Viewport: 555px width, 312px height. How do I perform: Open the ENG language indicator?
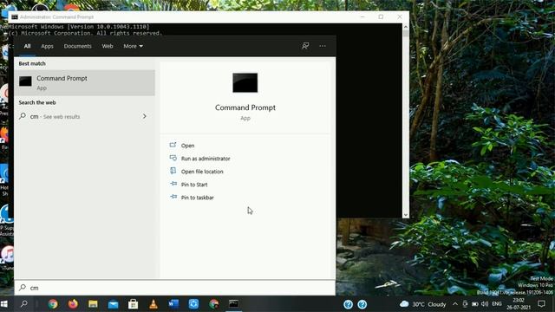tap(497, 304)
